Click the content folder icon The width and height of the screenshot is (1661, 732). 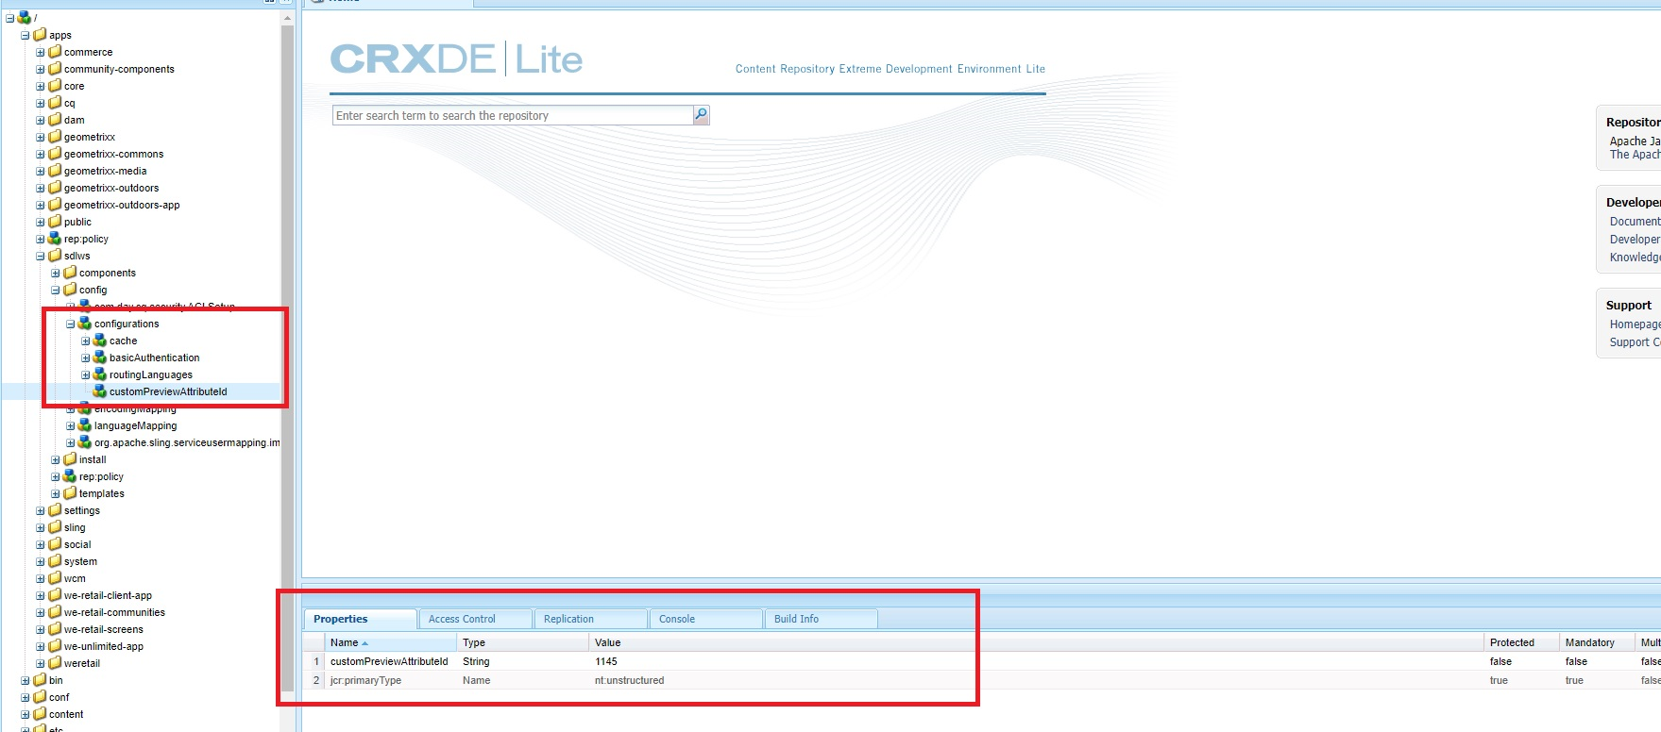(x=40, y=714)
